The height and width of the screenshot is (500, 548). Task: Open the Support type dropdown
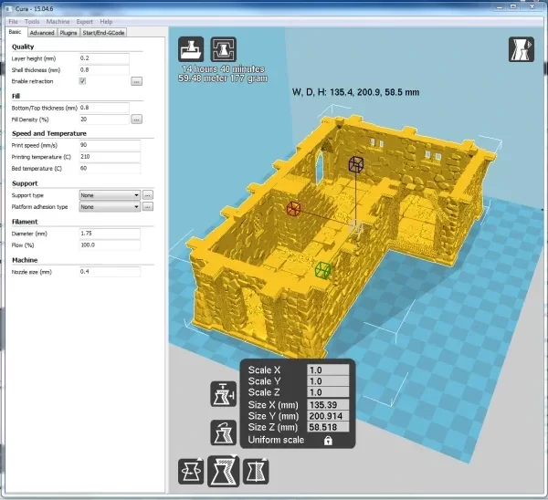pos(110,195)
